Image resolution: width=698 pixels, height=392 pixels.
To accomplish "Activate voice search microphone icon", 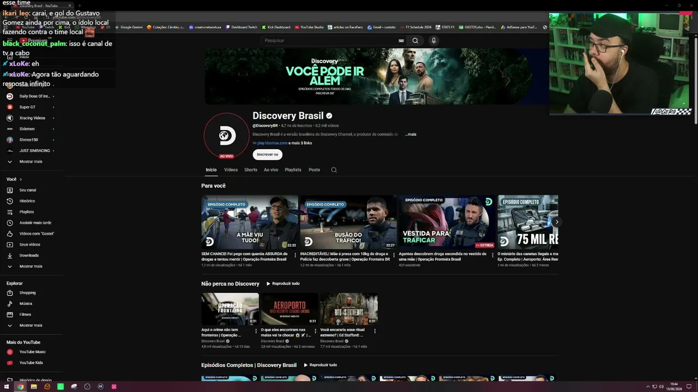I will [x=434, y=40].
